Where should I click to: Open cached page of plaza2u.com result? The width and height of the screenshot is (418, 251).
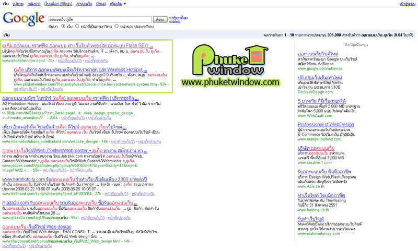(x=92, y=218)
